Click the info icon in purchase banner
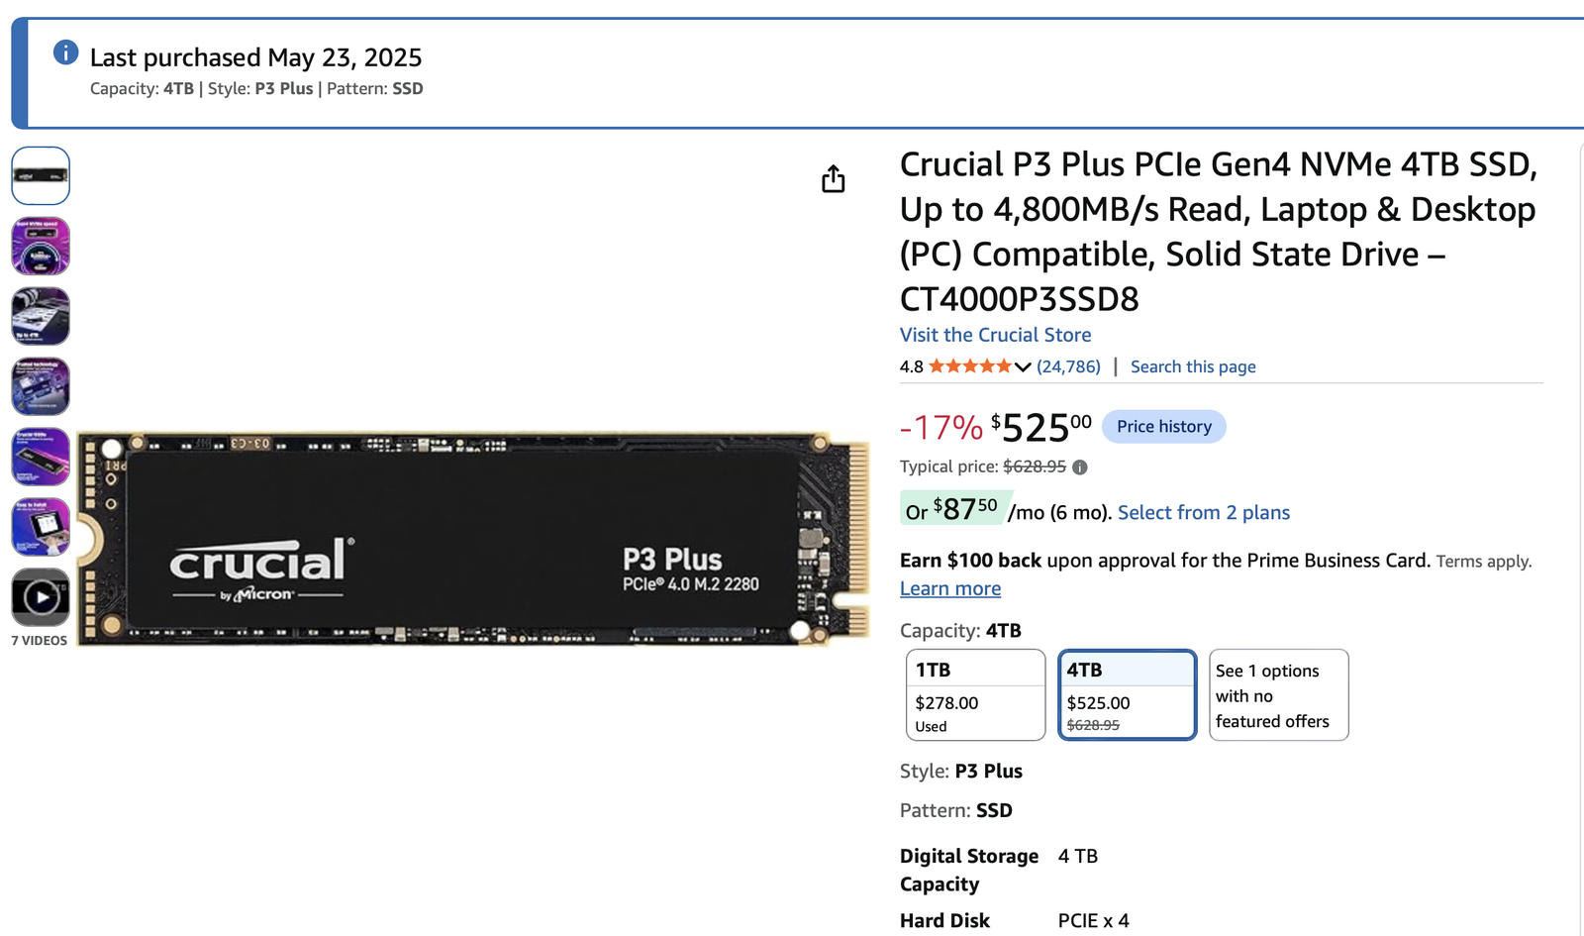Viewport: 1584px width, 936px height. 65,52
